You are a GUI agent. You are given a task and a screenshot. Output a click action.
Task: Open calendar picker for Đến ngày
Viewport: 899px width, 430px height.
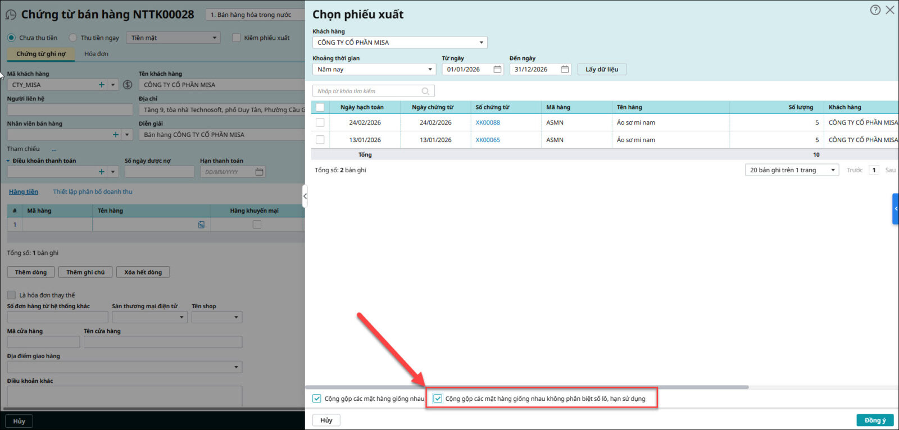[x=565, y=70]
